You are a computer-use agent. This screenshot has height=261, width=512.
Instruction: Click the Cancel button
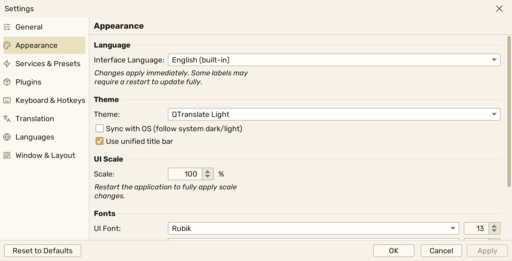click(x=441, y=251)
